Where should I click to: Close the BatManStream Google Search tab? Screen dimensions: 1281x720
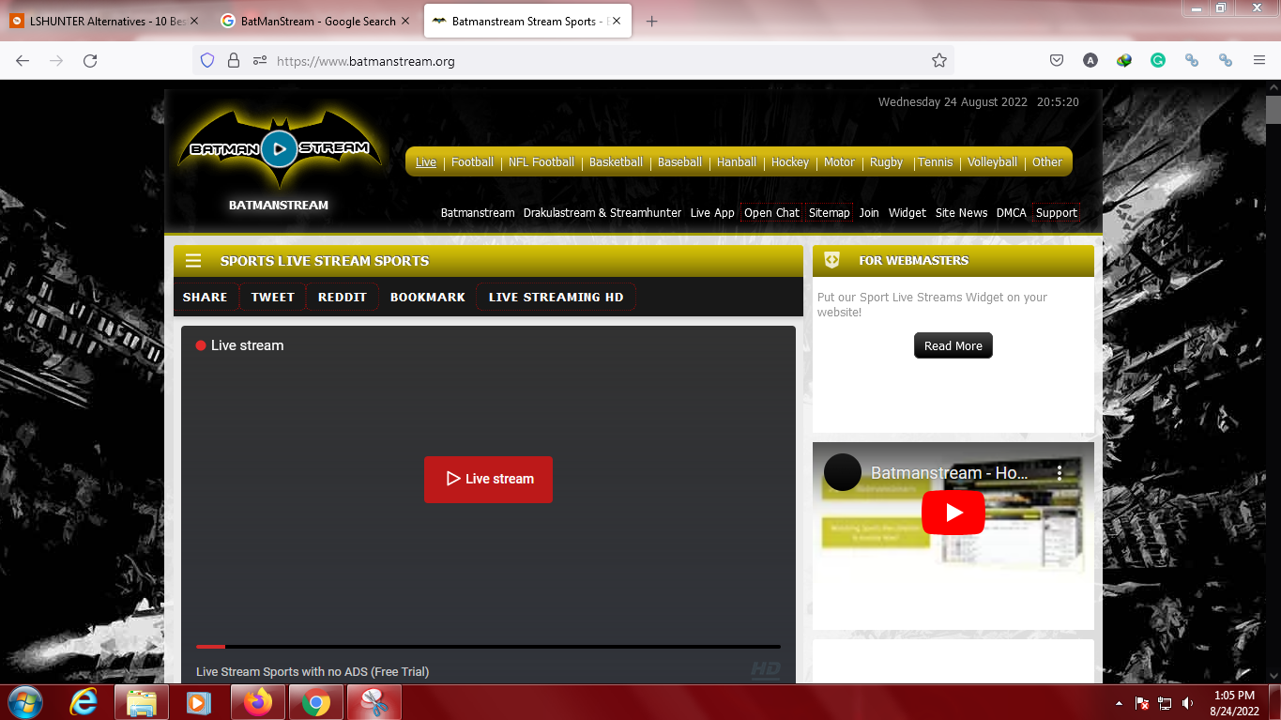point(405,21)
